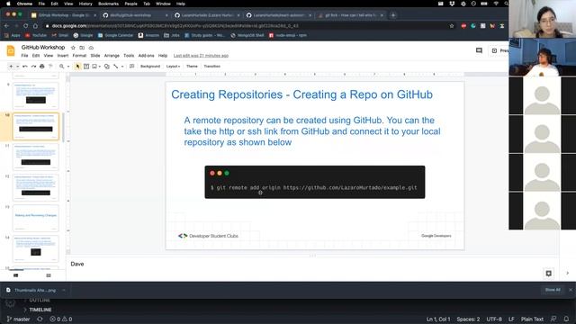Open the Slide menu

95,56
